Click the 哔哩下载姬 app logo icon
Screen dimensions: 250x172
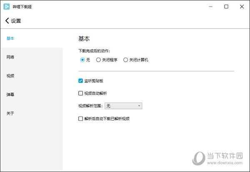click(x=7, y=7)
